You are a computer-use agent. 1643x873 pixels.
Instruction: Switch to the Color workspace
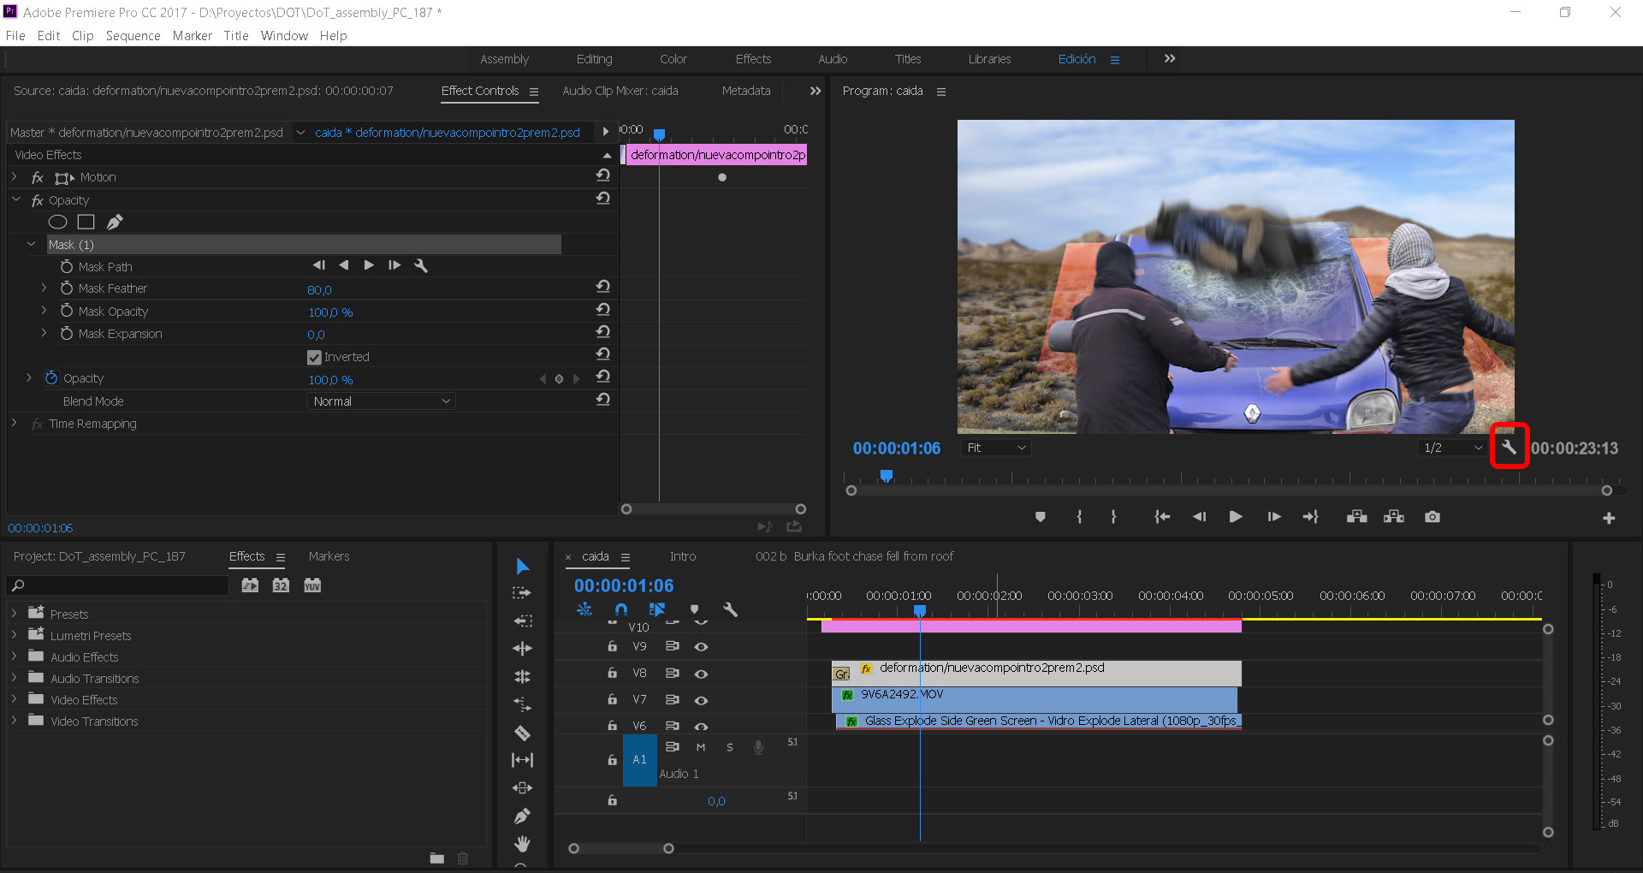pyautogui.click(x=673, y=59)
